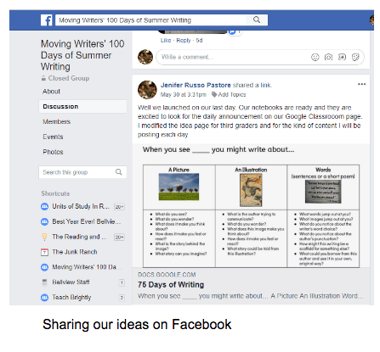This screenshot has height=352, width=380.
Task: Open the Members section
Action: click(56, 121)
